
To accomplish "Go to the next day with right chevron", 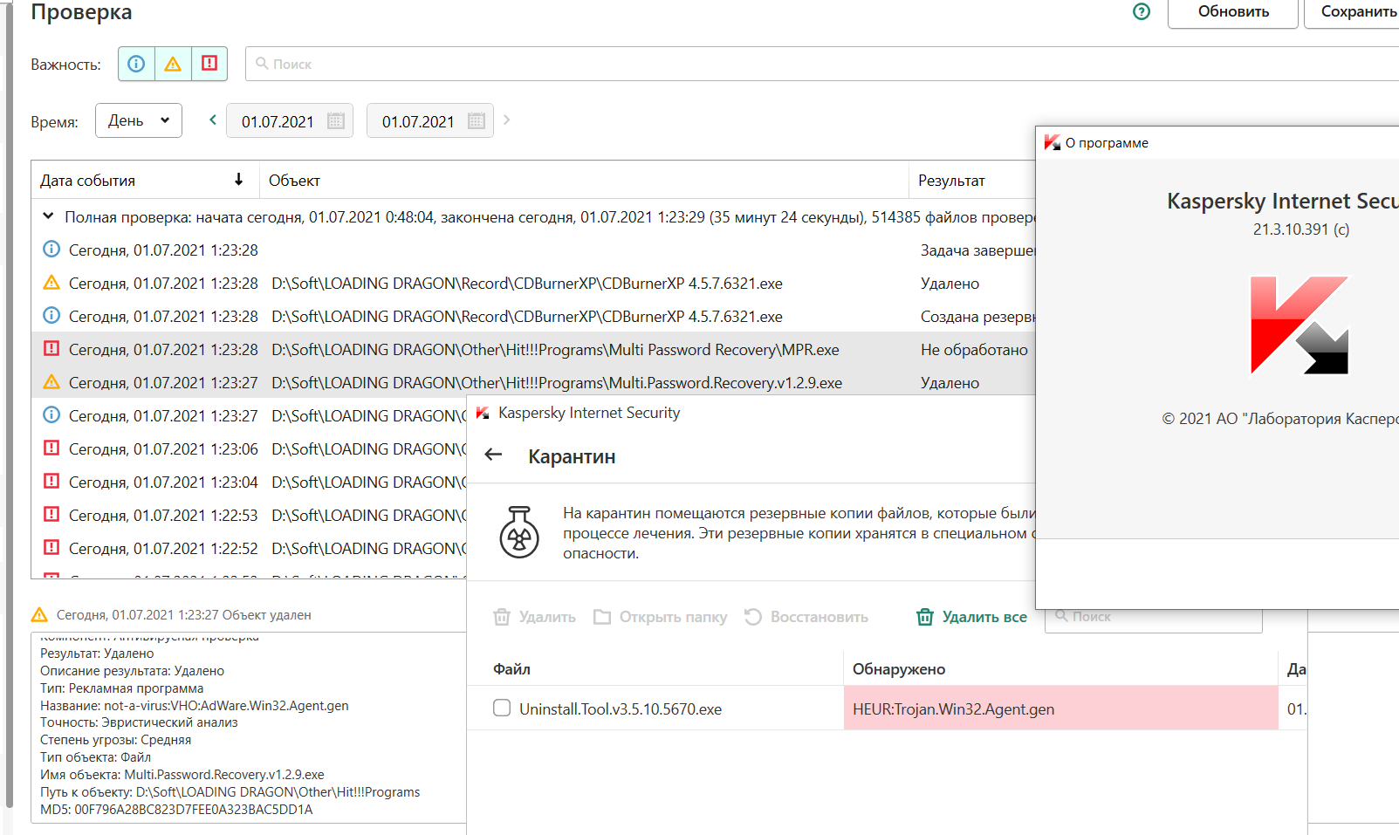I will pos(507,120).
